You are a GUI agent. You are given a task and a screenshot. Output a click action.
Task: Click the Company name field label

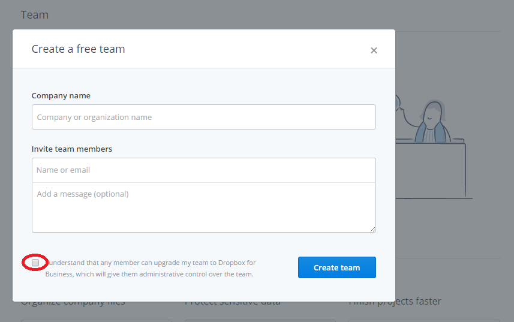(x=61, y=95)
